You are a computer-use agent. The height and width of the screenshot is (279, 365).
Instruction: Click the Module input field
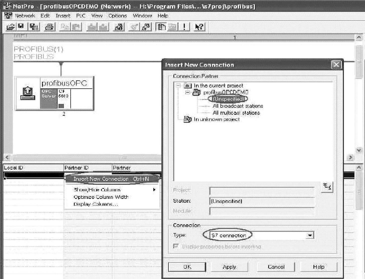(x=262, y=211)
